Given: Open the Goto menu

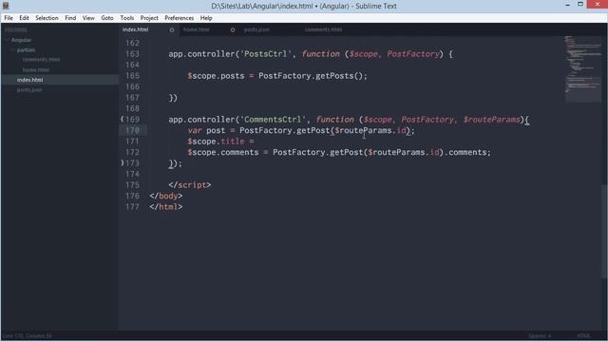Looking at the screenshot, I should pos(107,18).
